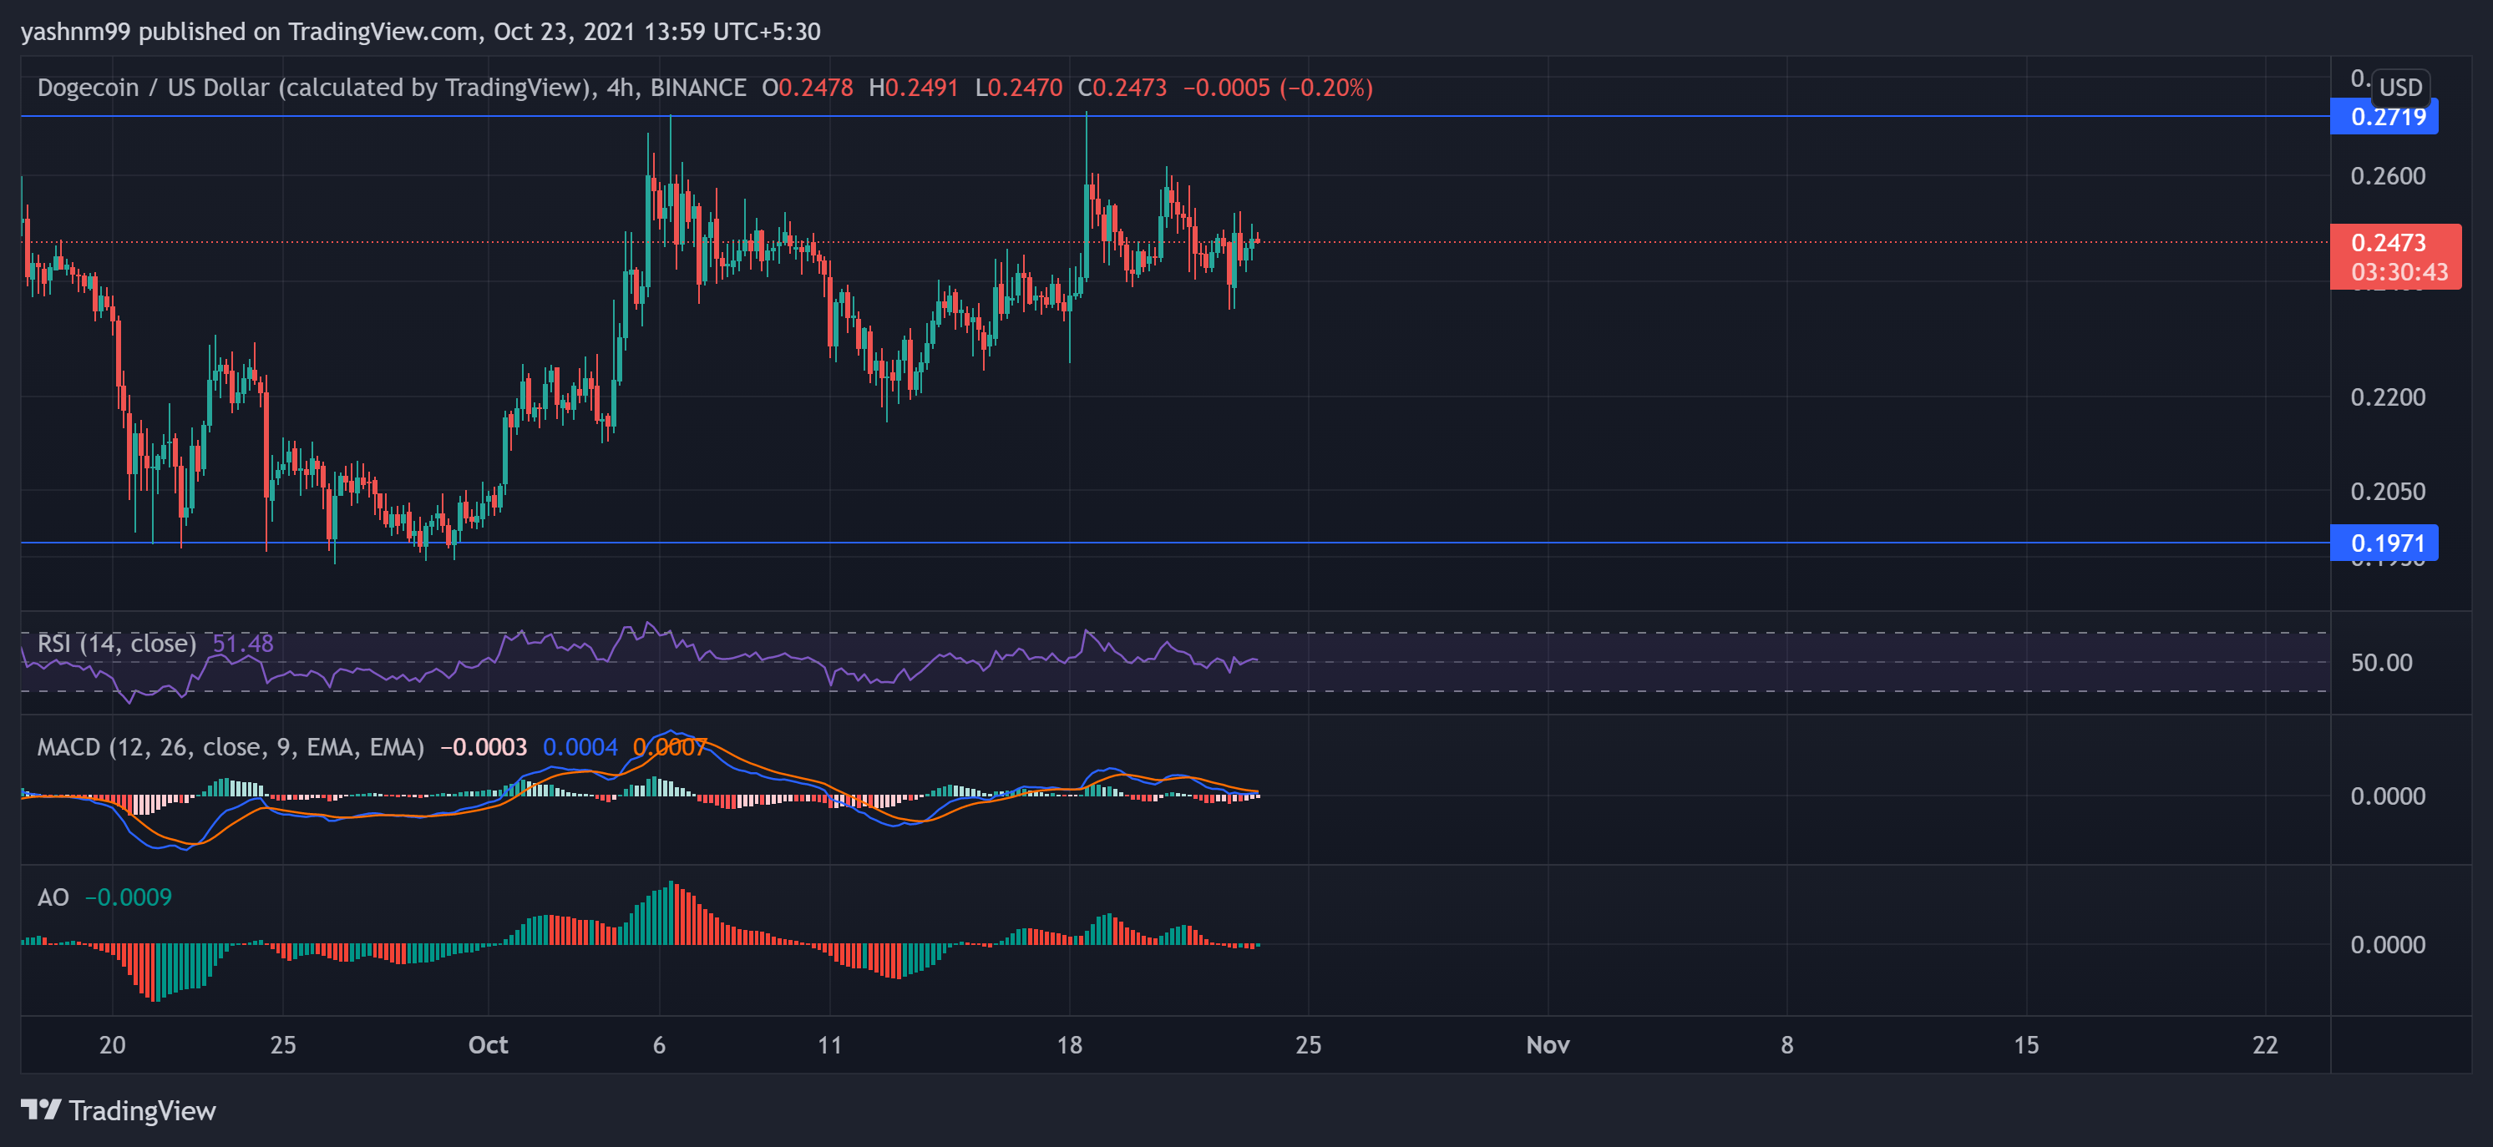2493x1147 pixels.
Task: Click the current price label 0.2473
Action: click(x=2389, y=242)
